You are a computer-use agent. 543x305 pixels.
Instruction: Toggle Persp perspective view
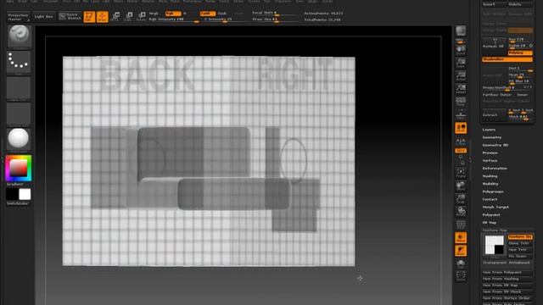461,102
